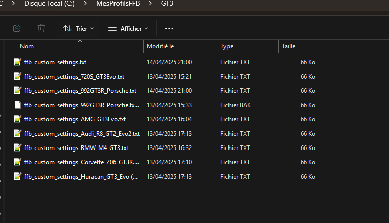Click the Share icon in toolbar
Viewport: 389px width, 223px height.
point(17,28)
